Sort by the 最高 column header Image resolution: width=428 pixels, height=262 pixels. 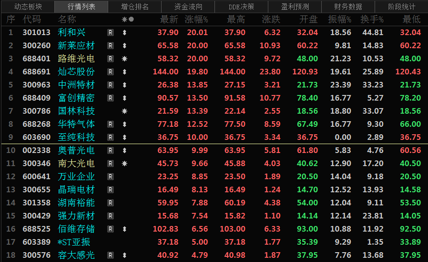[x=236, y=19]
